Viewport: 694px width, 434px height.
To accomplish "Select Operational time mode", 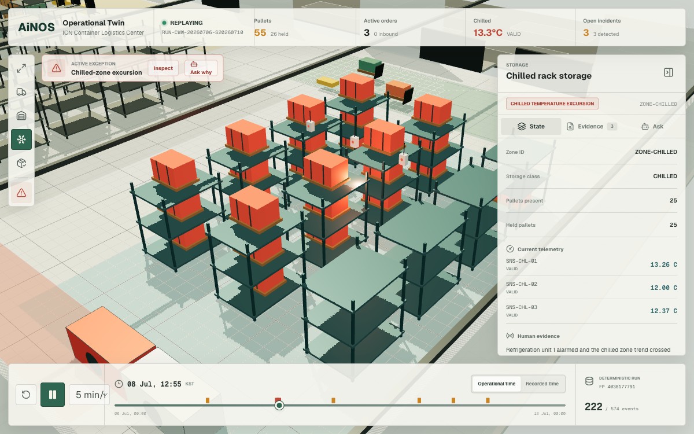I will 496,384.
